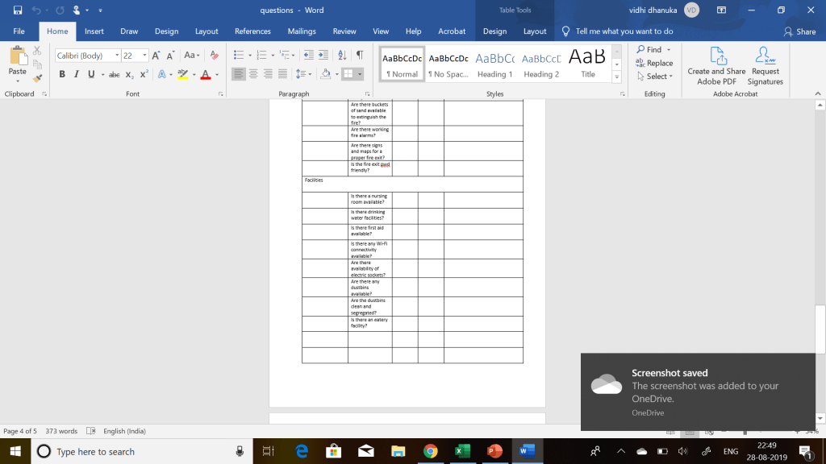Click the Sort A-Z icon

pyautogui.click(x=342, y=56)
